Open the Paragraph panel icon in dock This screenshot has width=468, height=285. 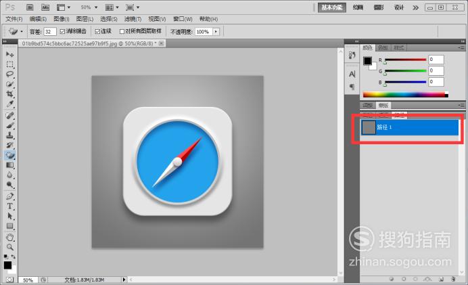[352, 87]
